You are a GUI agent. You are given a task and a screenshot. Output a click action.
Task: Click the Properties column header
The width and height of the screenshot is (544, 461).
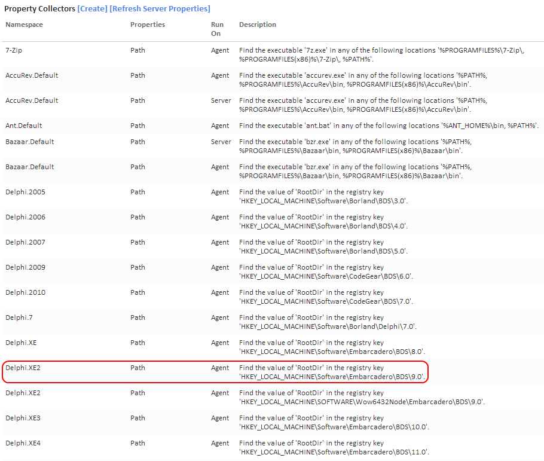pos(148,25)
